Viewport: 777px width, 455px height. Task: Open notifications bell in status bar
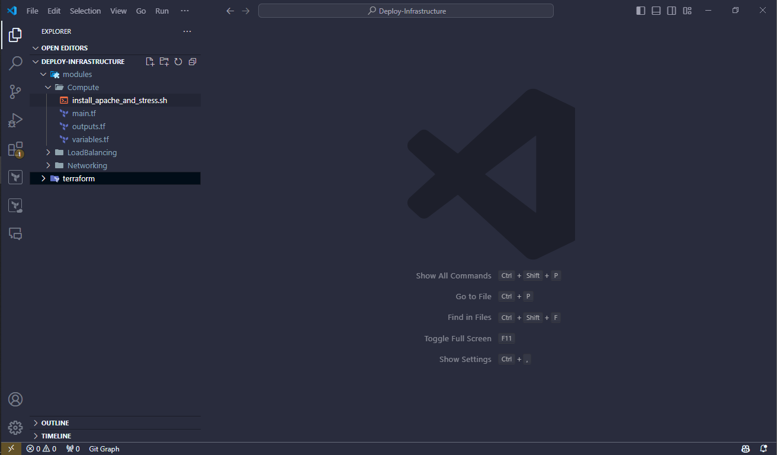pyautogui.click(x=762, y=448)
